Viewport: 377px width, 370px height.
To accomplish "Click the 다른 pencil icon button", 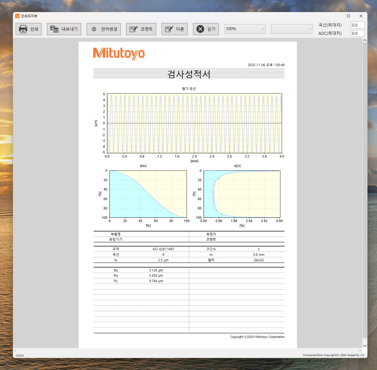I will 169,29.
